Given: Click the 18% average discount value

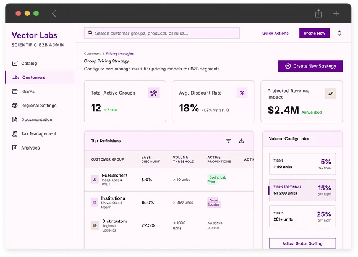Looking at the screenshot, I should (189, 108).
